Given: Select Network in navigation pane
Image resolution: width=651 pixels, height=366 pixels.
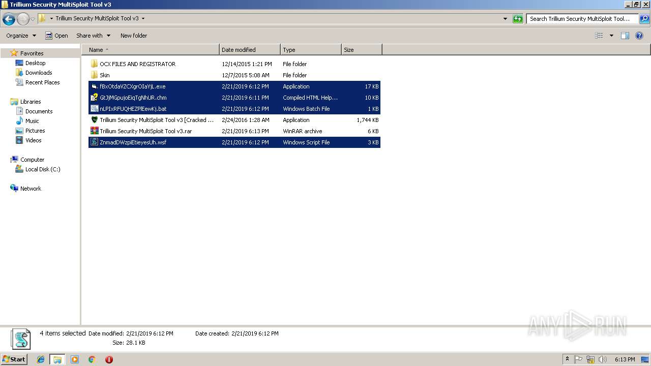Looking at the screenshot, I should point(31,189).
